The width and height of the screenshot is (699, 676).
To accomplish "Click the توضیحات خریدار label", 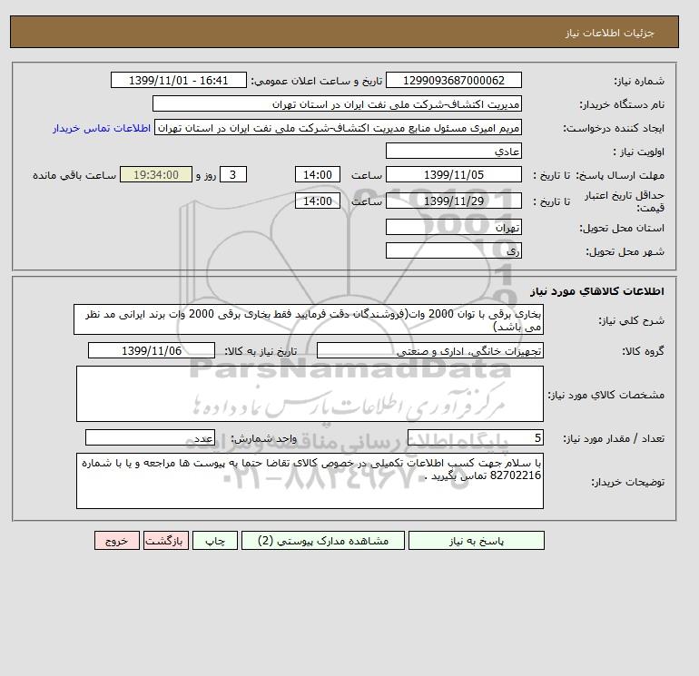I will pos(627,482).
